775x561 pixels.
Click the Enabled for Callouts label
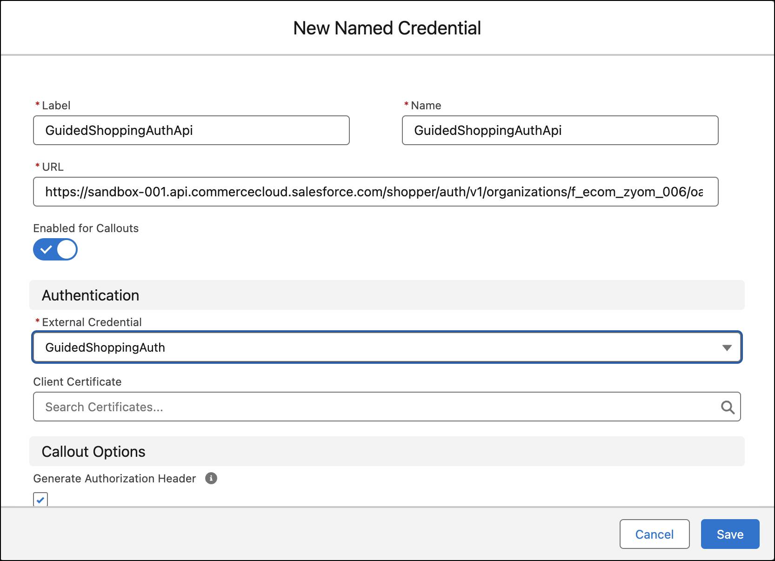point(86,228)
